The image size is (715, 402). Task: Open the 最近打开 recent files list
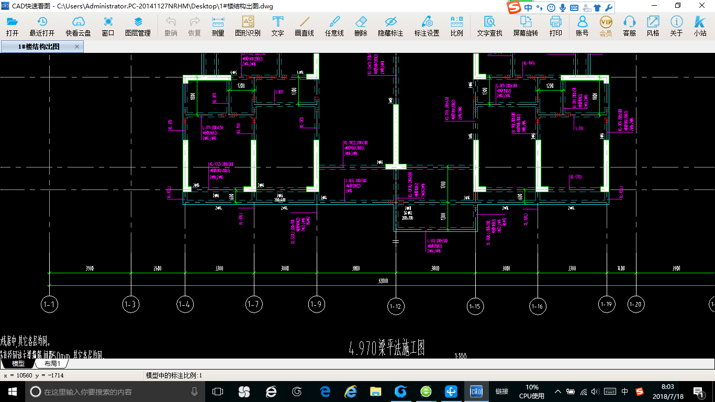pos(42,26)
